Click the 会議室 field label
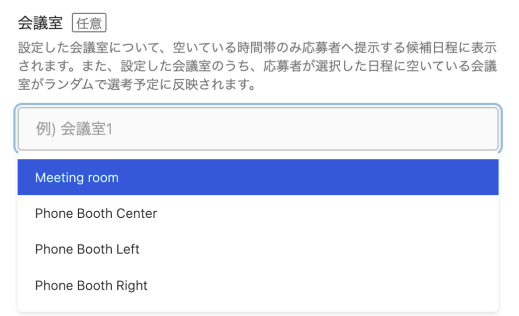 pyautogui.click(x=40, y=23)
